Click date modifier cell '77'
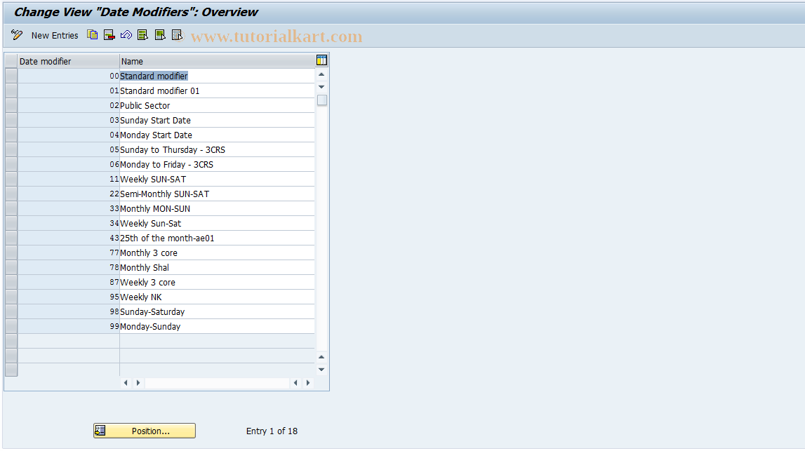The image size is (805, 451). [68, 253]
